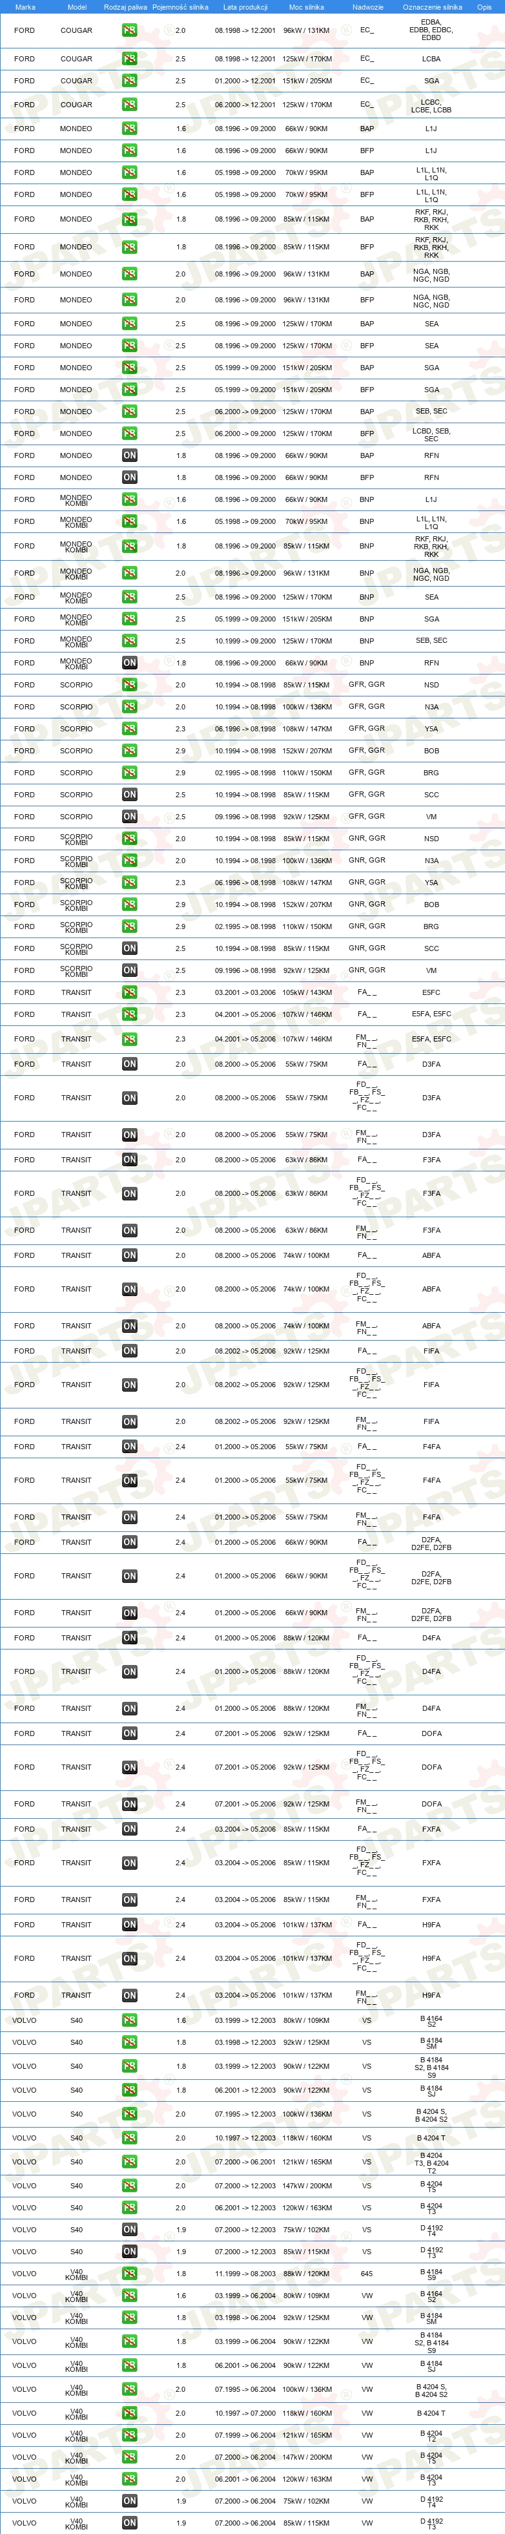Select the 02.1995 -> 08.1998 cell in SCORPIO GFR row
Viewport: 505px width, 2534px height.
pos(245,773)
